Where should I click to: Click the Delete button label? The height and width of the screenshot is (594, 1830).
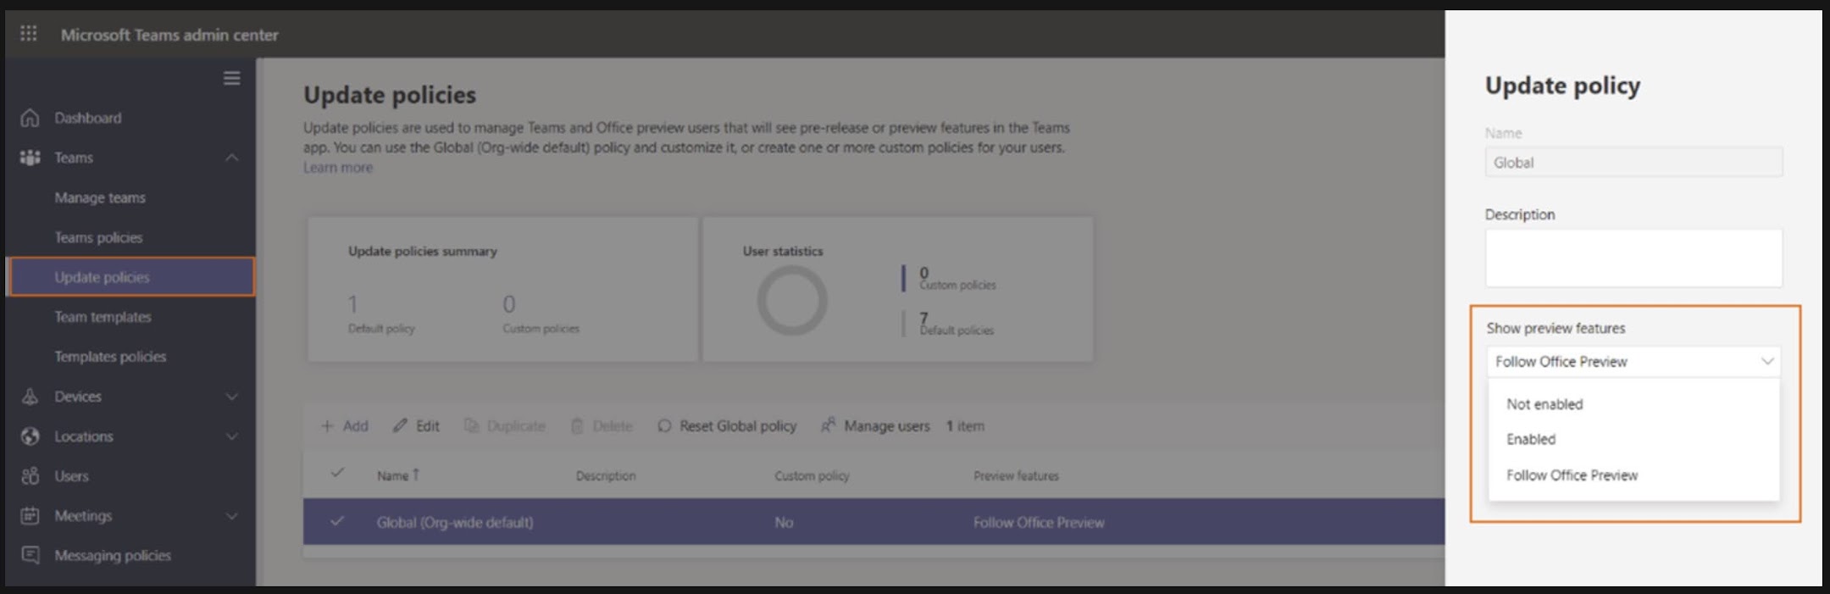pyautogui.click(x=613, y=426)
